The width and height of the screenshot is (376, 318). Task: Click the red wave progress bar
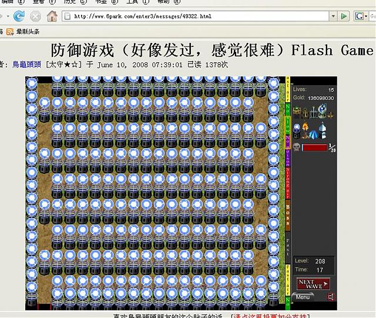(x=314, y=148)
